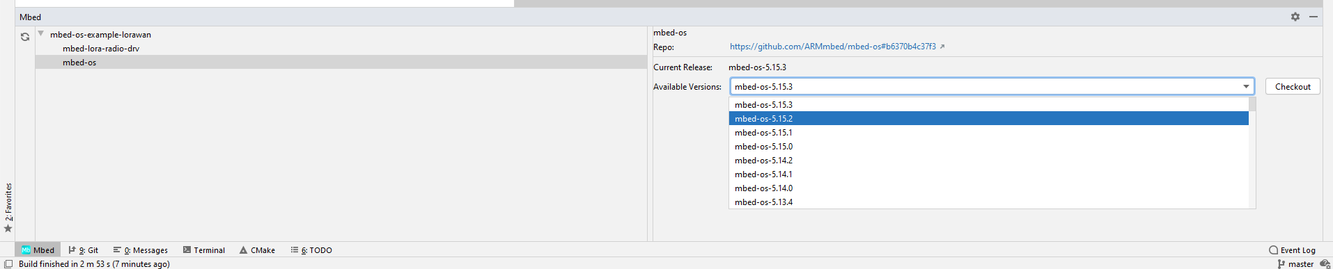
Task: Select mbed-lora-radio-drv in tree
Action: 101,49
